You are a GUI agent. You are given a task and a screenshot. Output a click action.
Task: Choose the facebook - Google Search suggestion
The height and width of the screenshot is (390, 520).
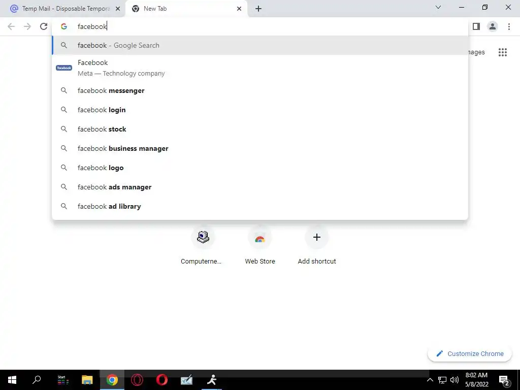[x=260, y=45]
